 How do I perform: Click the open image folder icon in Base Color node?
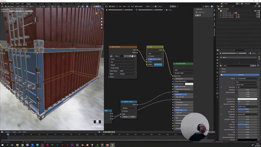pyautogui.click(x=133, y=56)
